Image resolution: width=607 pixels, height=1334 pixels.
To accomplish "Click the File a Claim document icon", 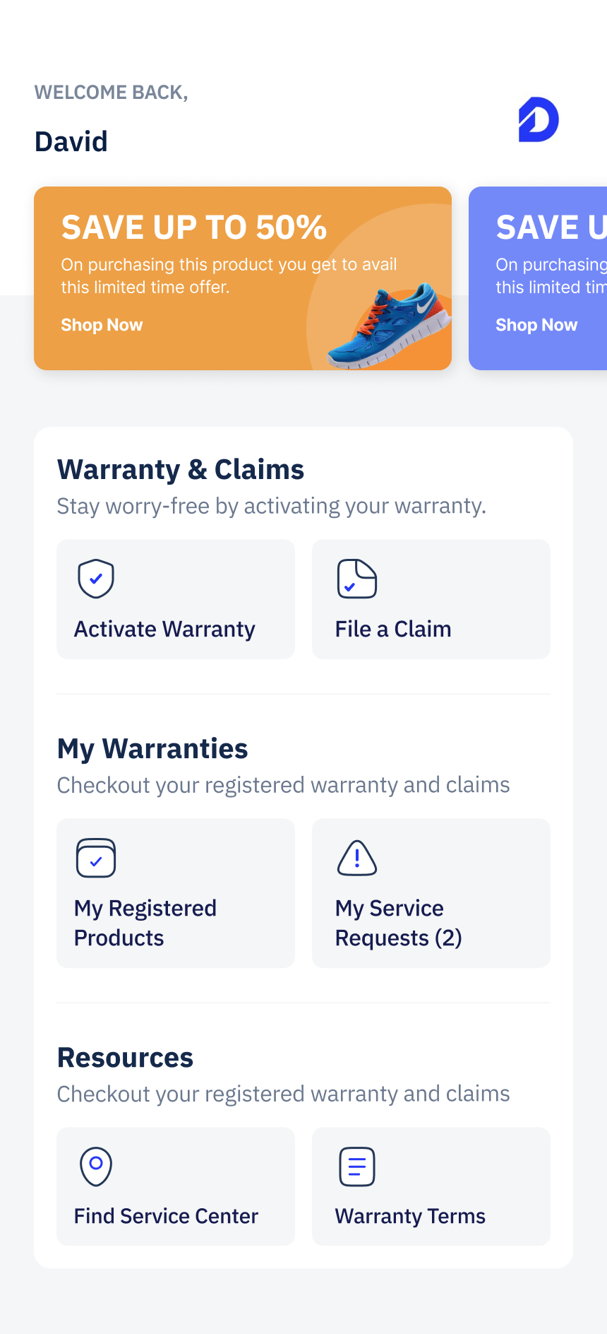I will [356, 579].
